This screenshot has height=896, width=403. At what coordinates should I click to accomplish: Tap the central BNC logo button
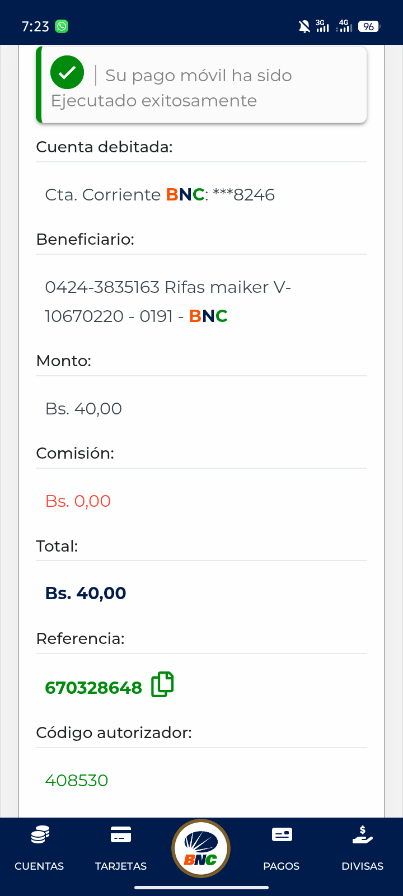pos(201,848)
